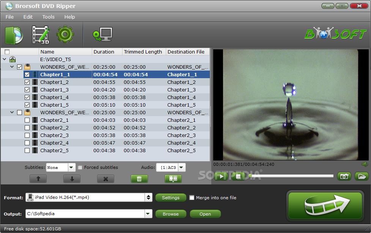Open the Format selector stepper arrows

[148, 197]
